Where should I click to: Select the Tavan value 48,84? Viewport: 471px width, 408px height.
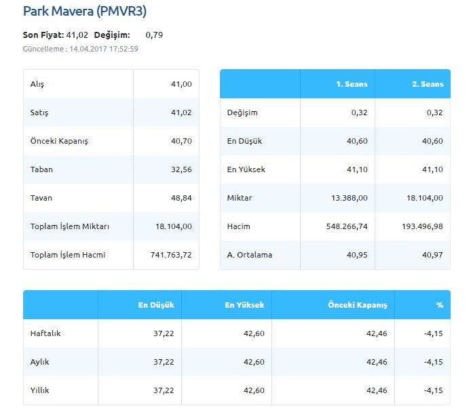[x=181, y=198]
